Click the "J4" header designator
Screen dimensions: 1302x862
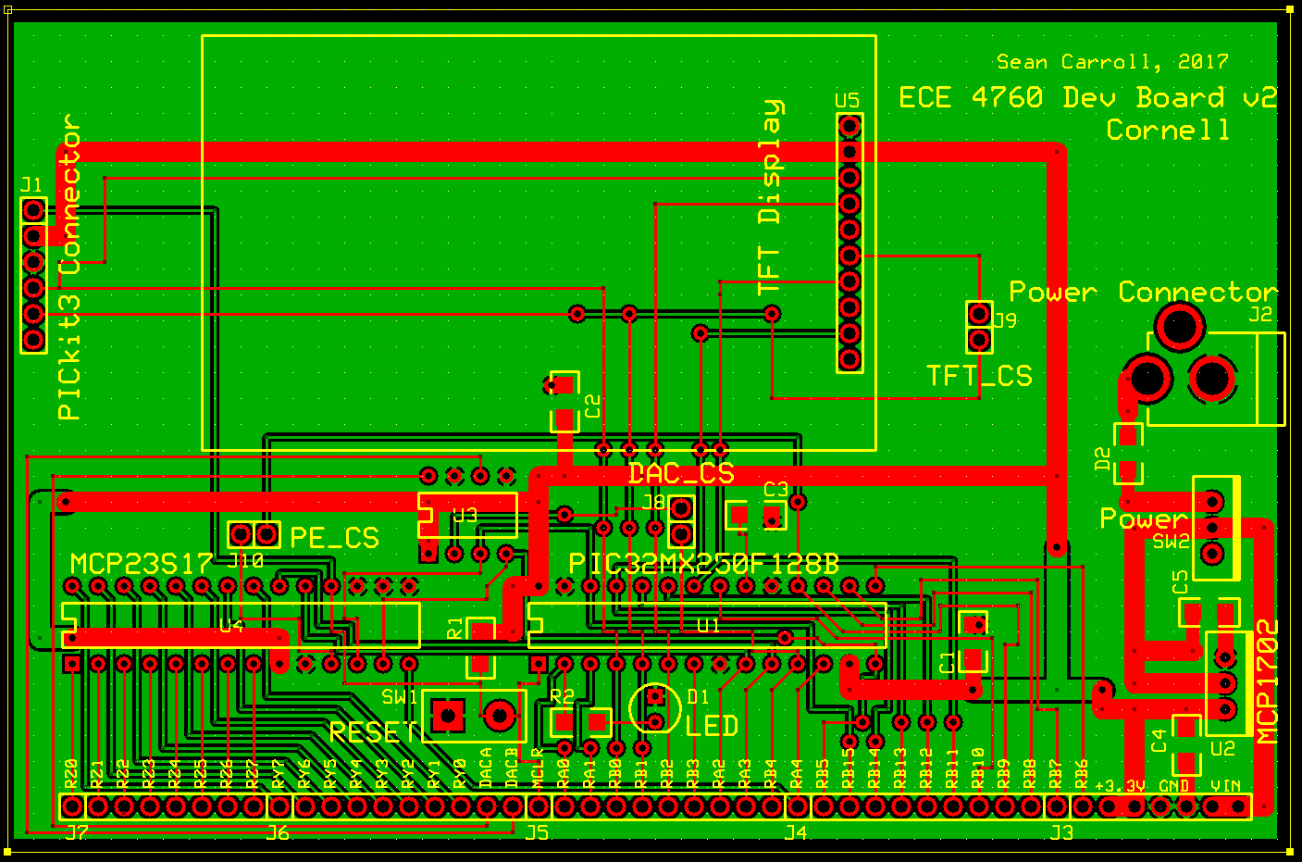click(796, 832)
